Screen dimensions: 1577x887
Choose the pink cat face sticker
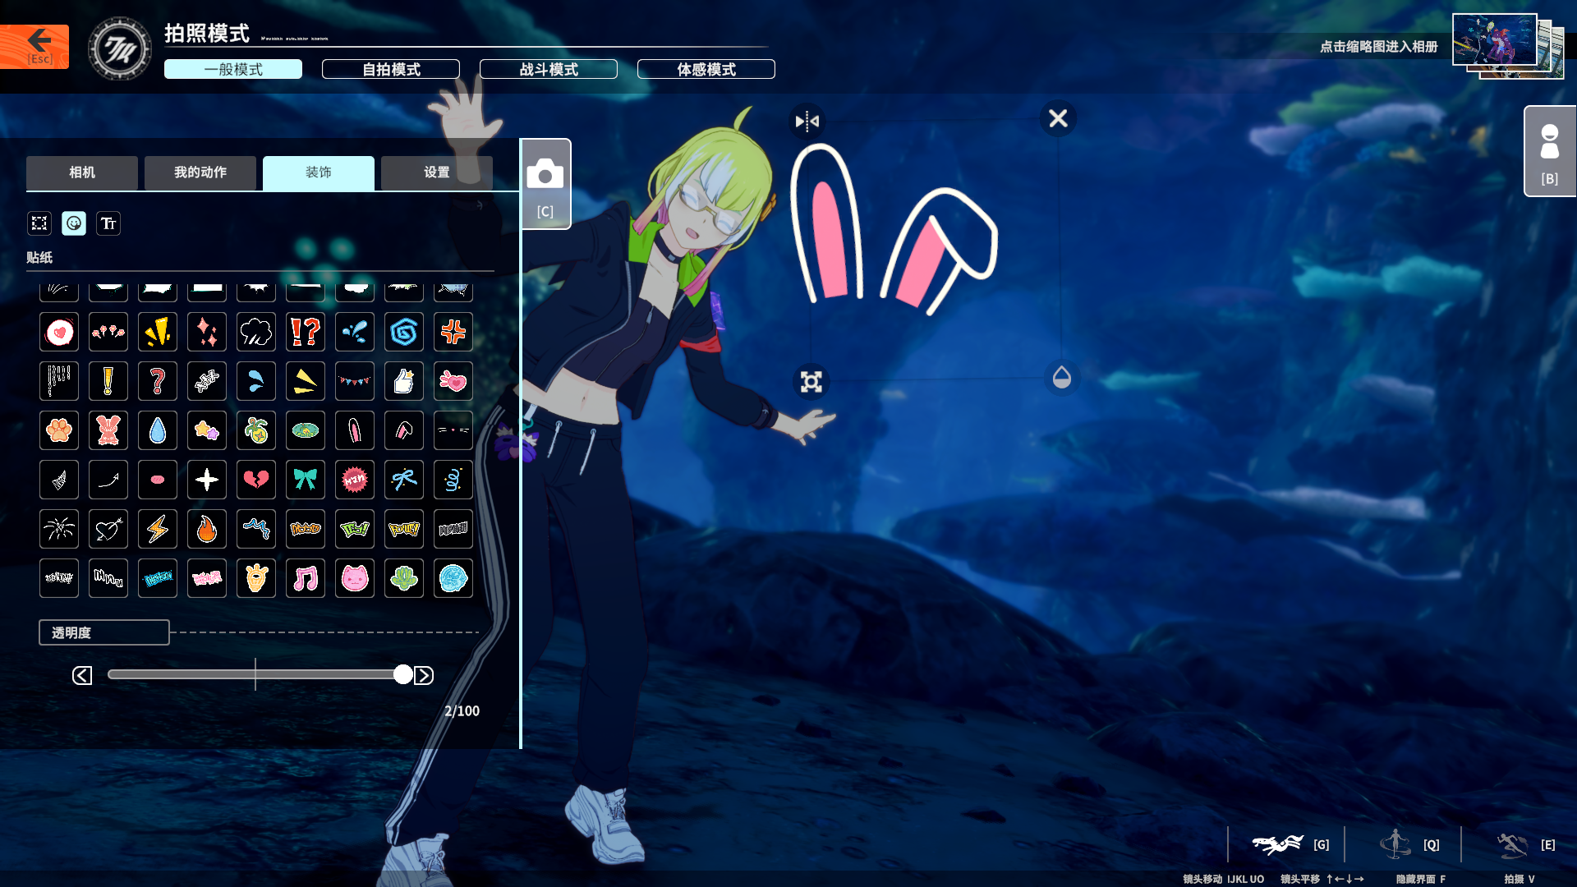[355, 578]
